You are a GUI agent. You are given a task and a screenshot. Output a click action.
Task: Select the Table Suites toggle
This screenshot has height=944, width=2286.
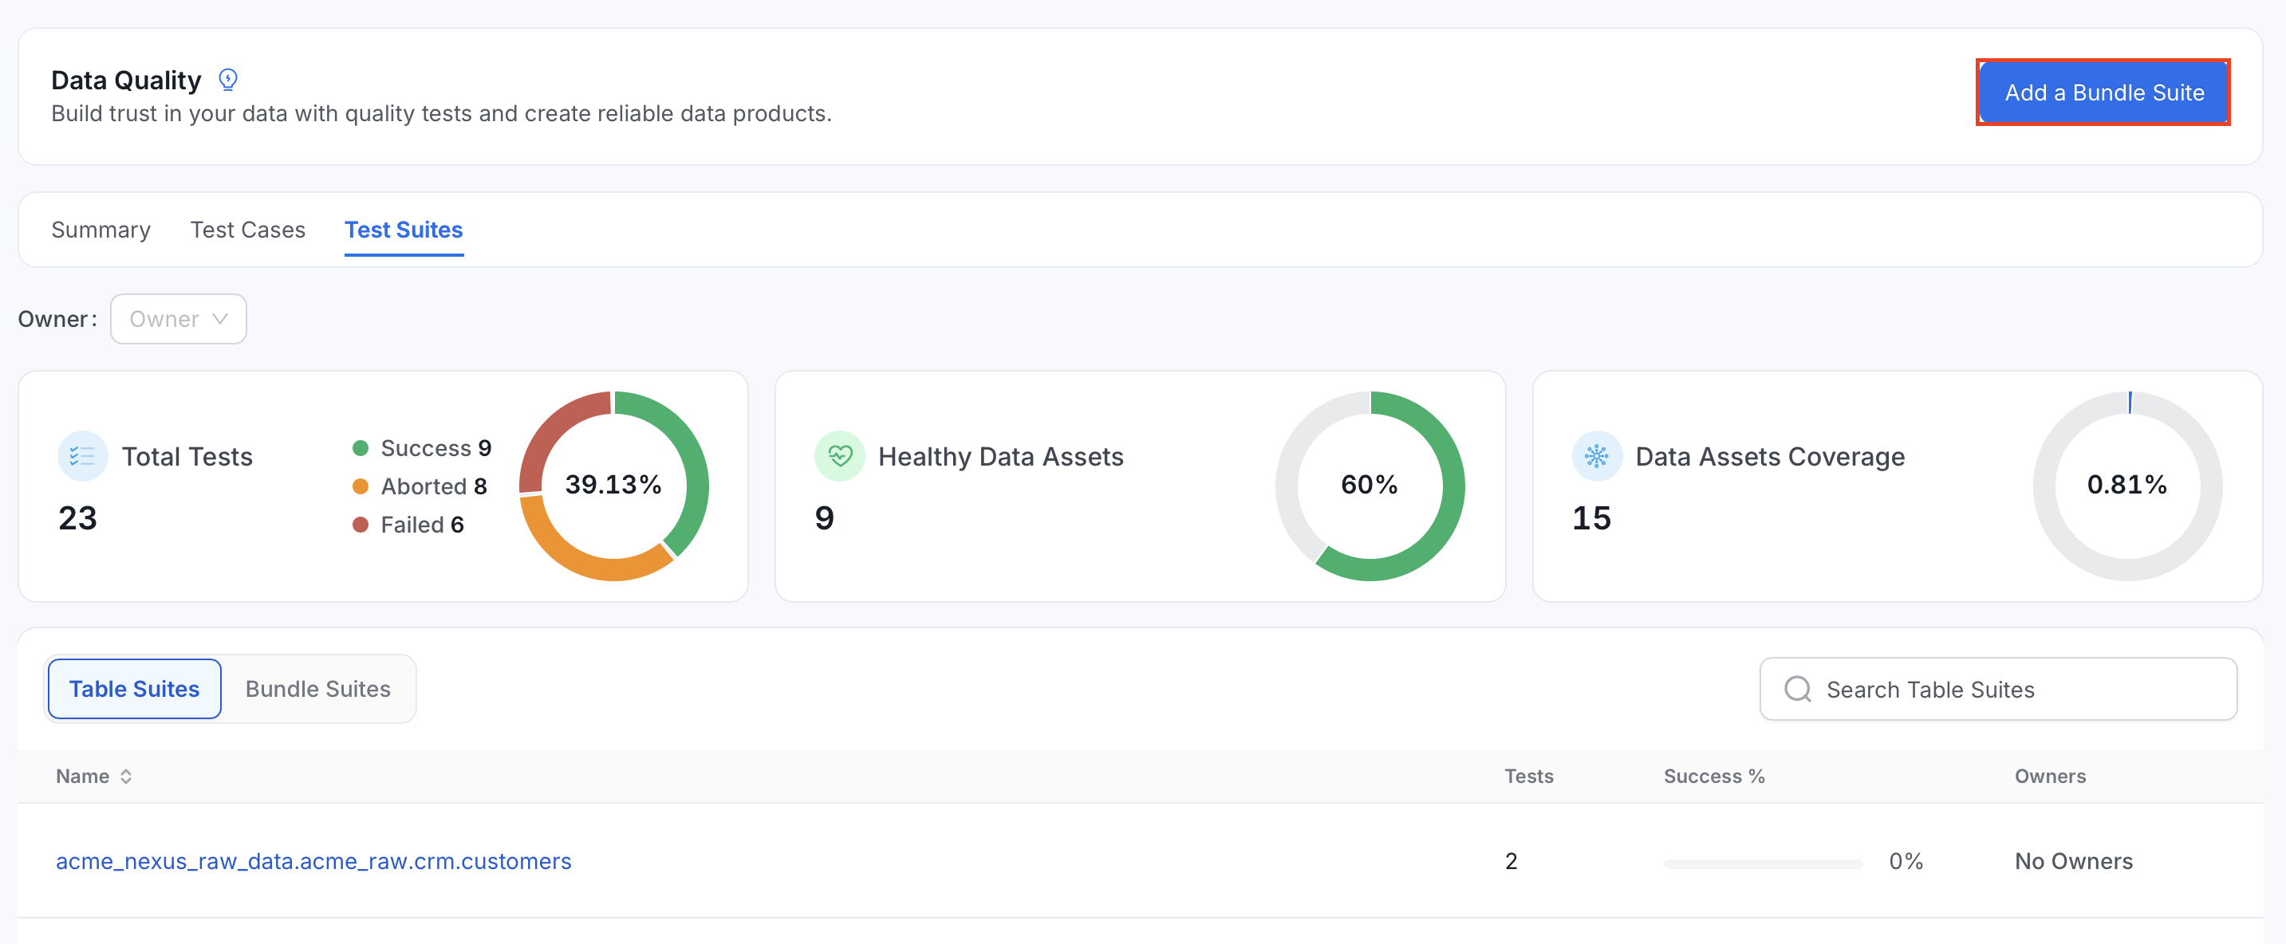[x=135, y=689]
